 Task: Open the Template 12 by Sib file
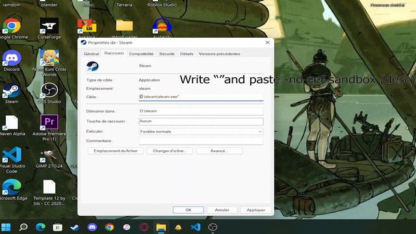pos(49,192)
